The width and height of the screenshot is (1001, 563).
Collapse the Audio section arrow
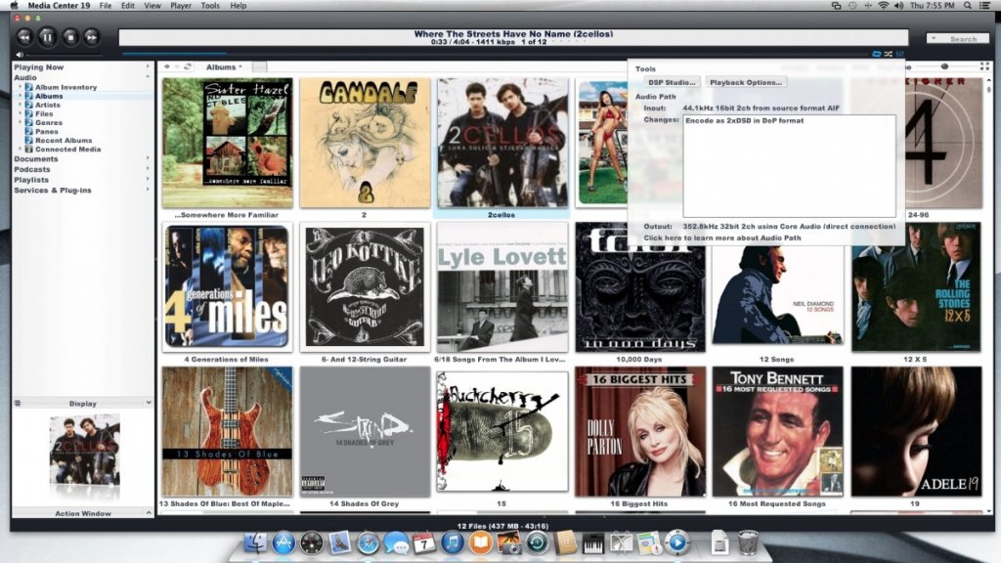[x=148, y=76]
